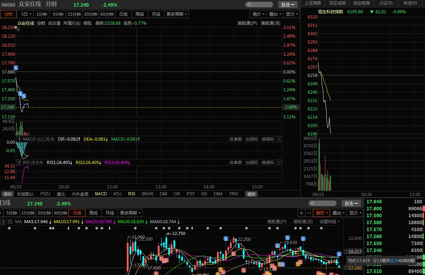Click the crosshair plus icon at the intraday chart's top-left
425x275 pixels.
18,30
